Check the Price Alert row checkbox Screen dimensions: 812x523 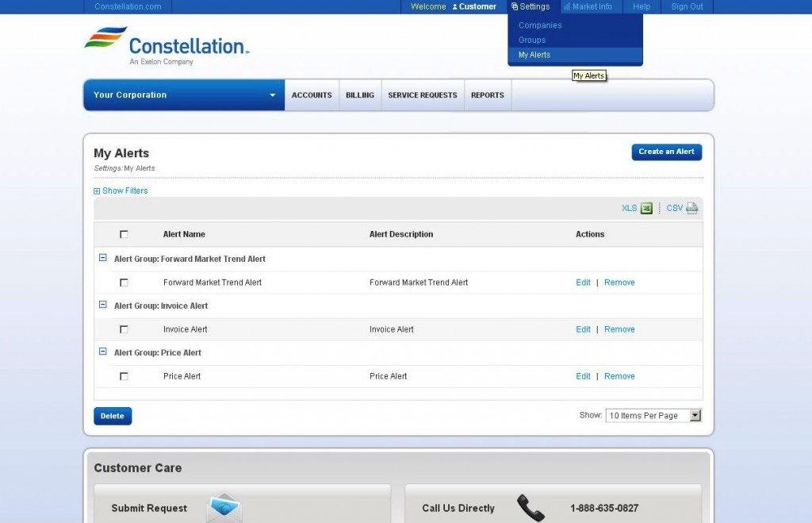click(x=124, y=376)
